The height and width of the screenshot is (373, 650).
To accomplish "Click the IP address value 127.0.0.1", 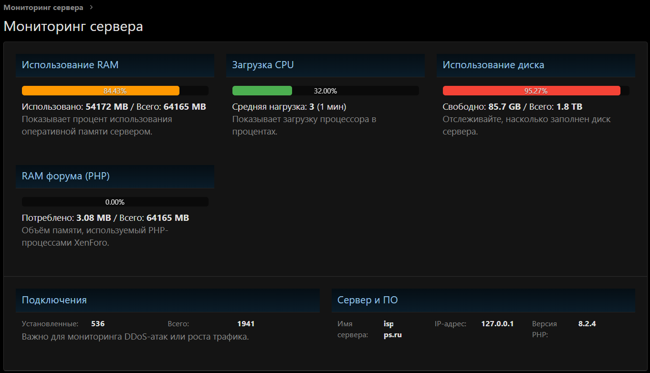I will coord(497,324).
